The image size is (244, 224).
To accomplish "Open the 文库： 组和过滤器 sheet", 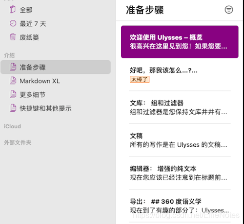I will (x=180, y=107).
